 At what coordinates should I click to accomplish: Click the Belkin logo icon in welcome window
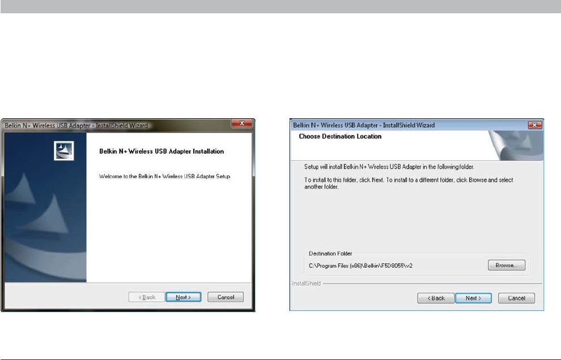point(63,151)
